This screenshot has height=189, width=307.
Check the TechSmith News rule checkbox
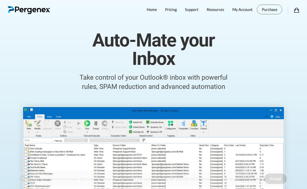(26, 167)
